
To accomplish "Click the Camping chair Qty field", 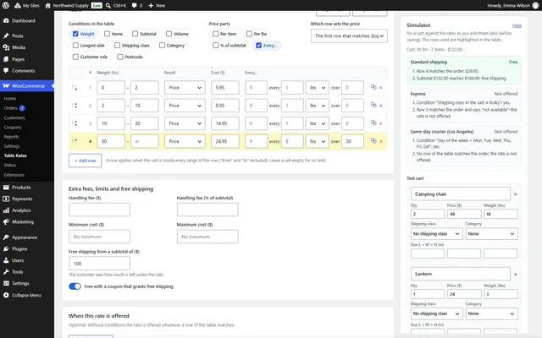I will (428, 214).
